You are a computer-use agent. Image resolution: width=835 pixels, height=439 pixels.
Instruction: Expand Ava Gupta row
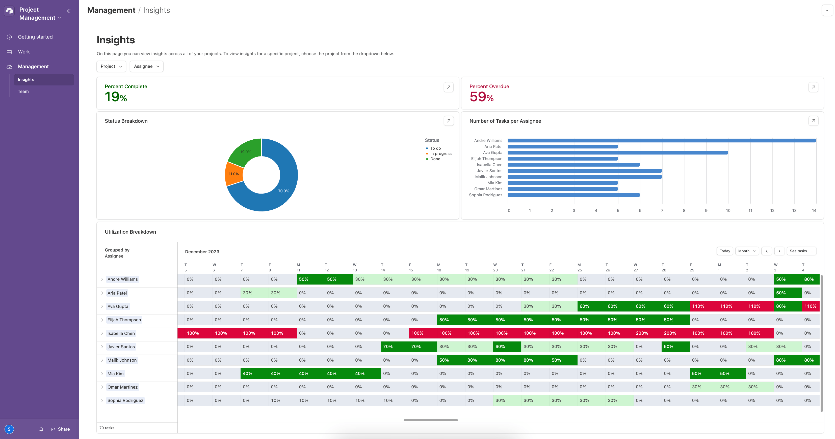pos(102,306)
